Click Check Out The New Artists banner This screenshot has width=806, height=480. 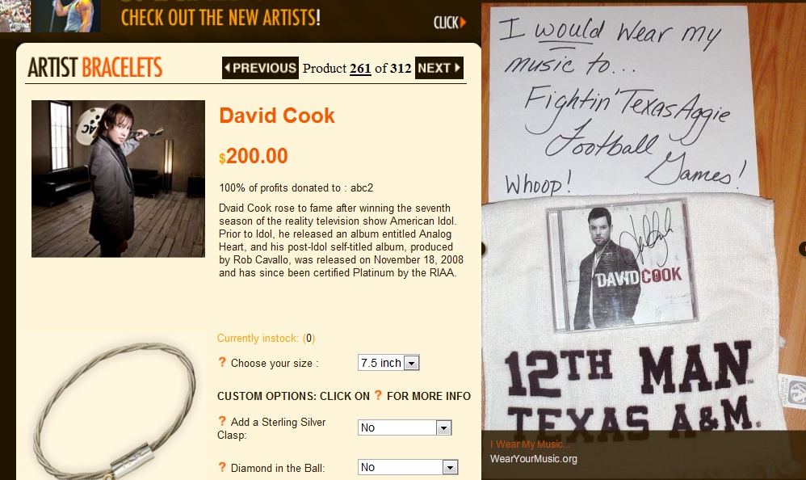pos(221,18)
